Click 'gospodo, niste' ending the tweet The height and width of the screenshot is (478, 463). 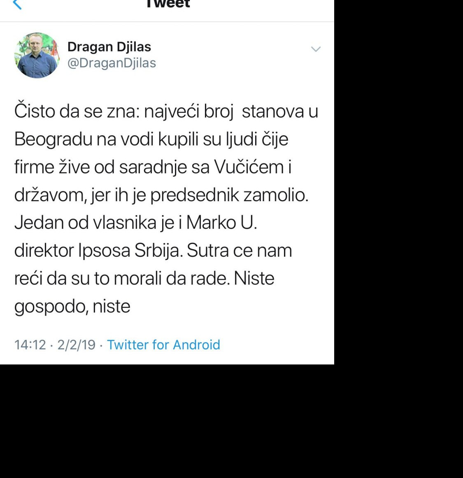72,306
